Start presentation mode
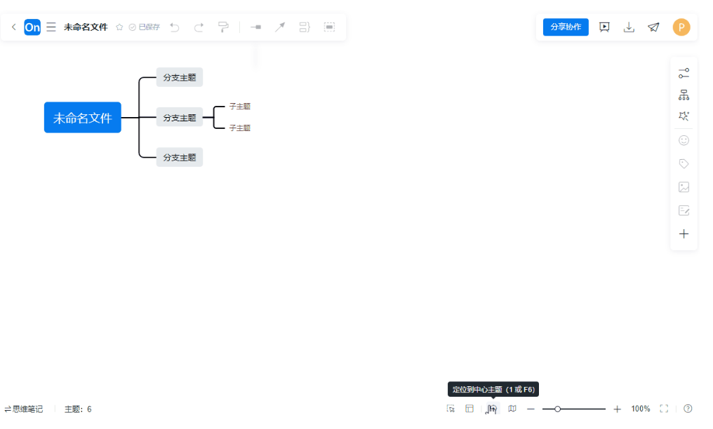The width and height of the screenshot is (713, 429). pos(604,27)
